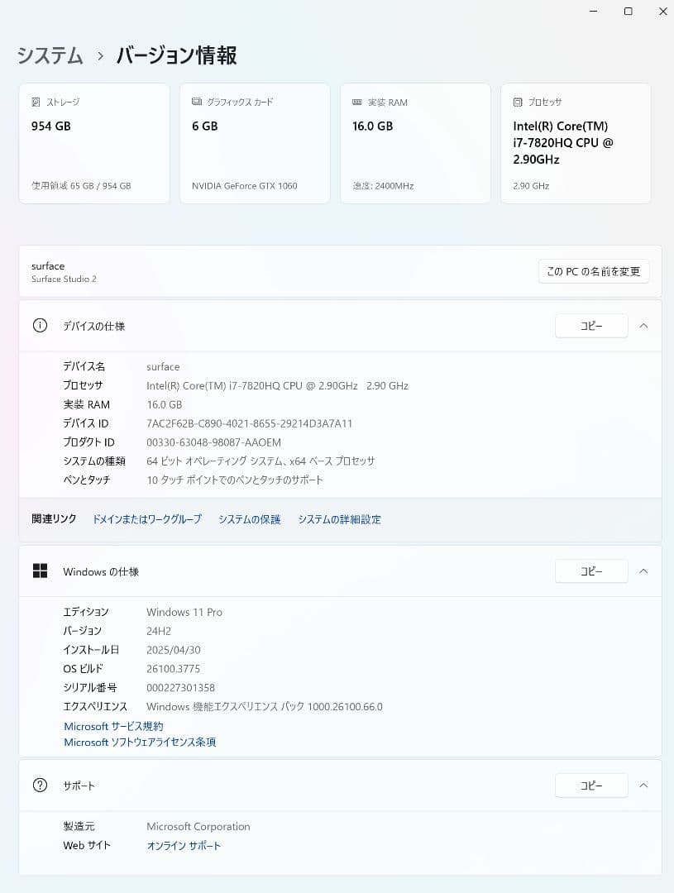Click the このPCの名前を変更 button
Viewport: 674px width, 893px height.
pos(593,271)
